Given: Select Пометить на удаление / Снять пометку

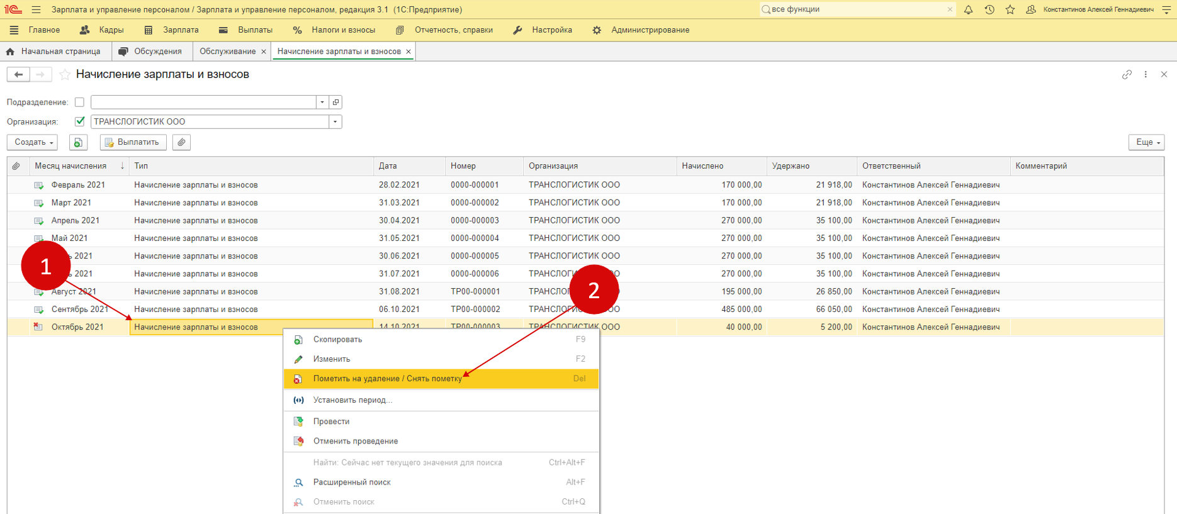Looking at the screenshot, I should pyautogui.click(x=387, y=379).
